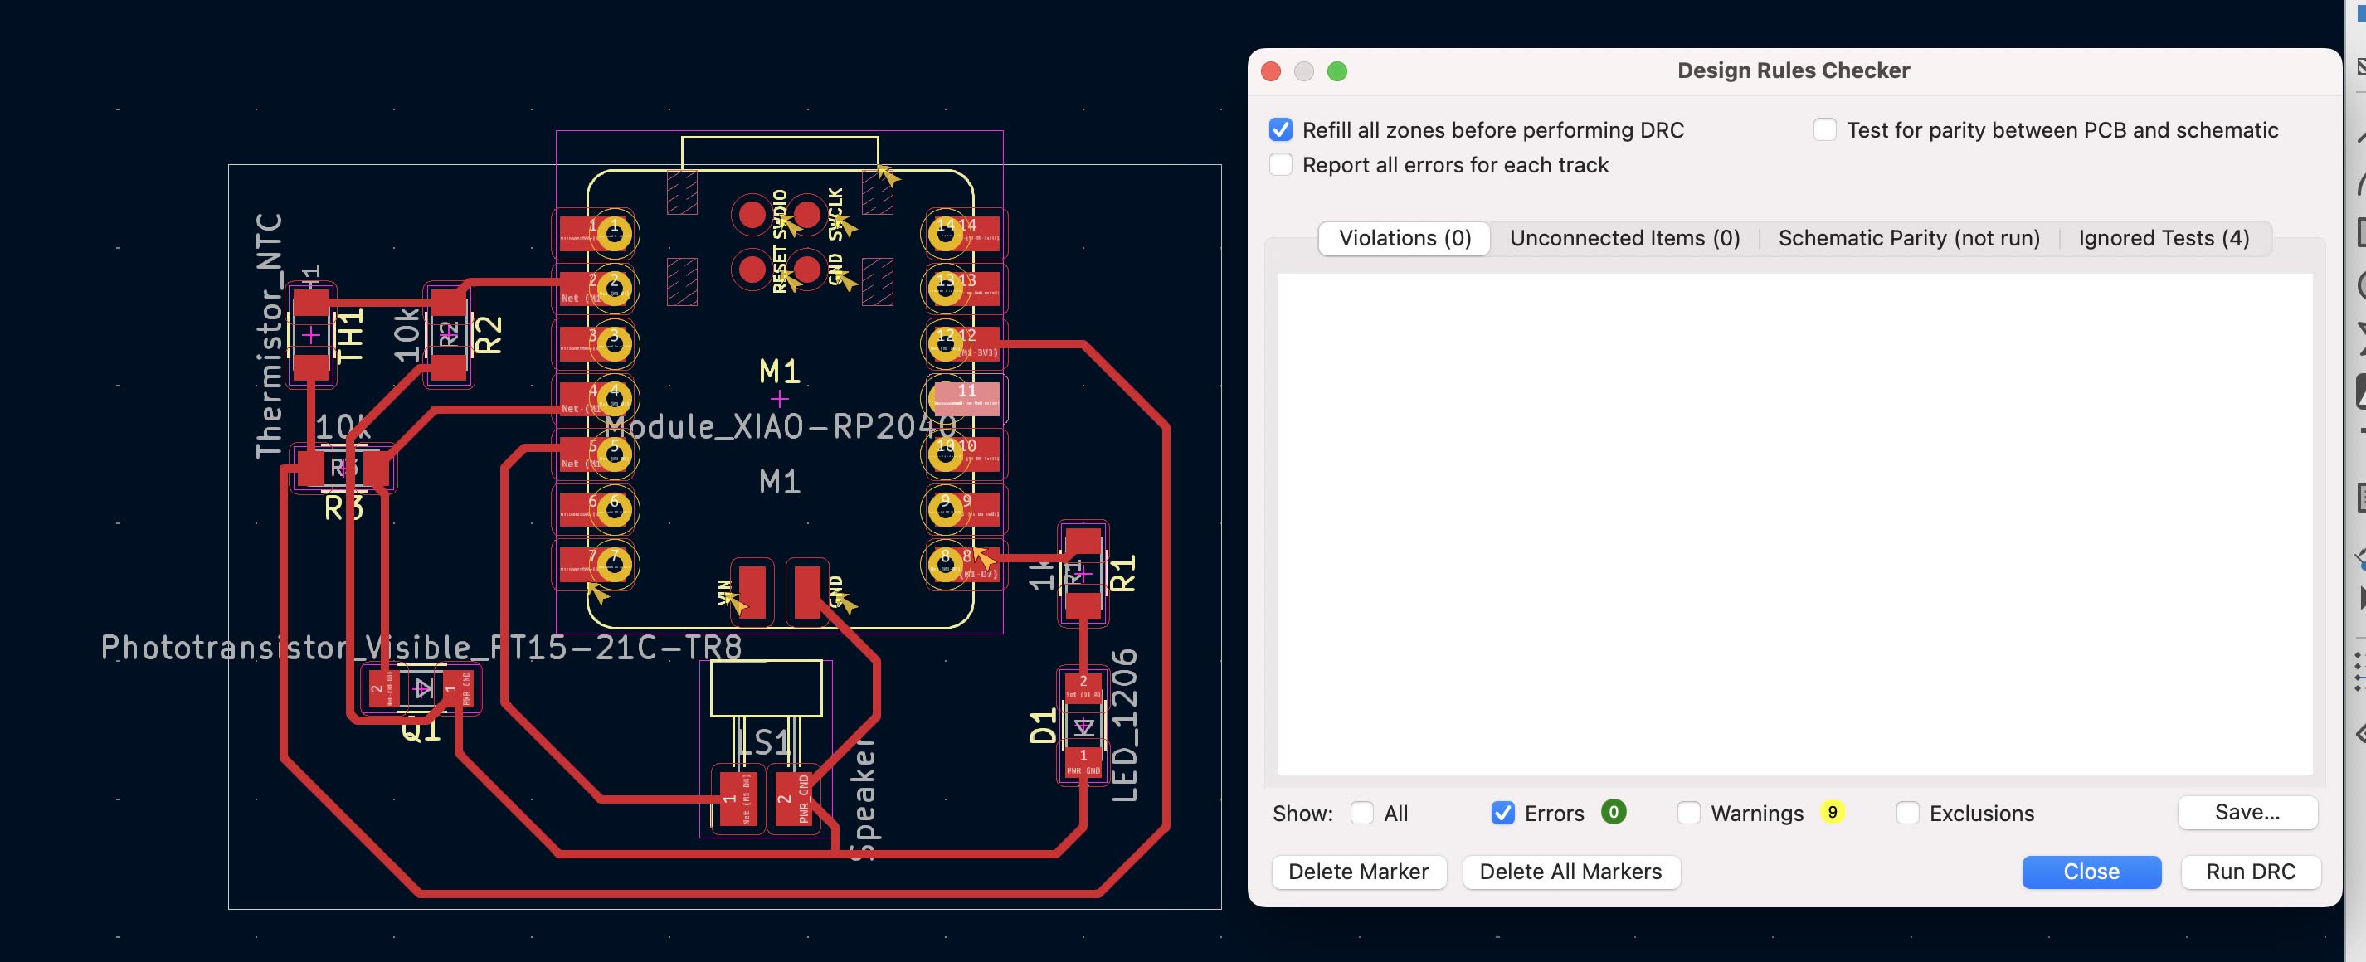
Task: Enable parity test between PCB and schematic
Action: (1824, 129)
